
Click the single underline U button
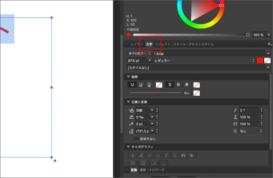click(x=132, y=85)
